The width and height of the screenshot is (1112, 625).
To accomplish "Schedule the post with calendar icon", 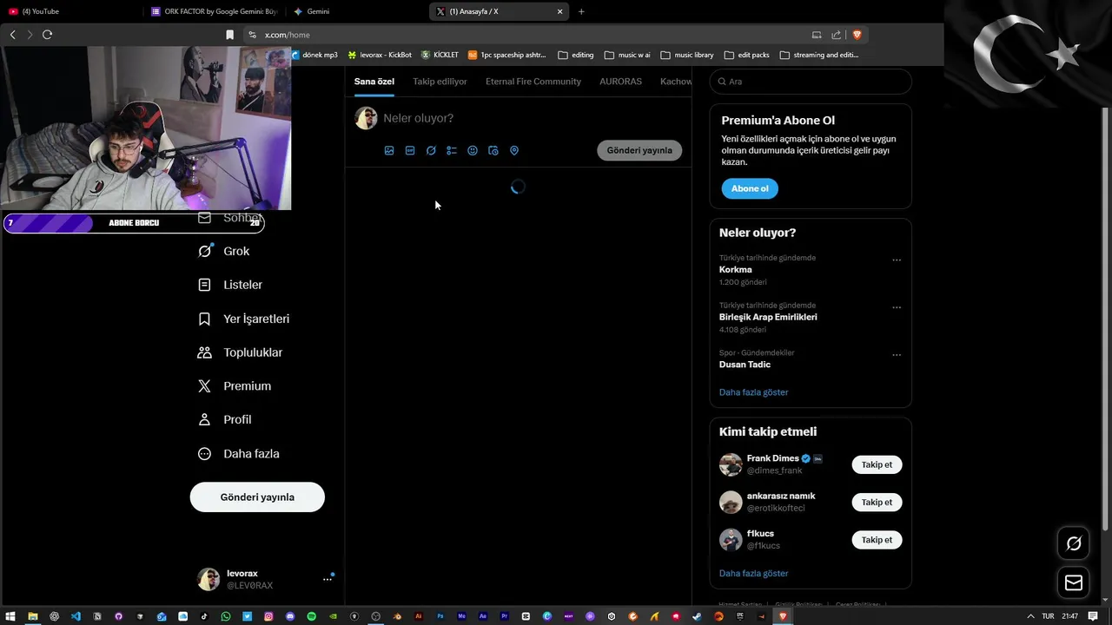I will (x=493, y=150).
